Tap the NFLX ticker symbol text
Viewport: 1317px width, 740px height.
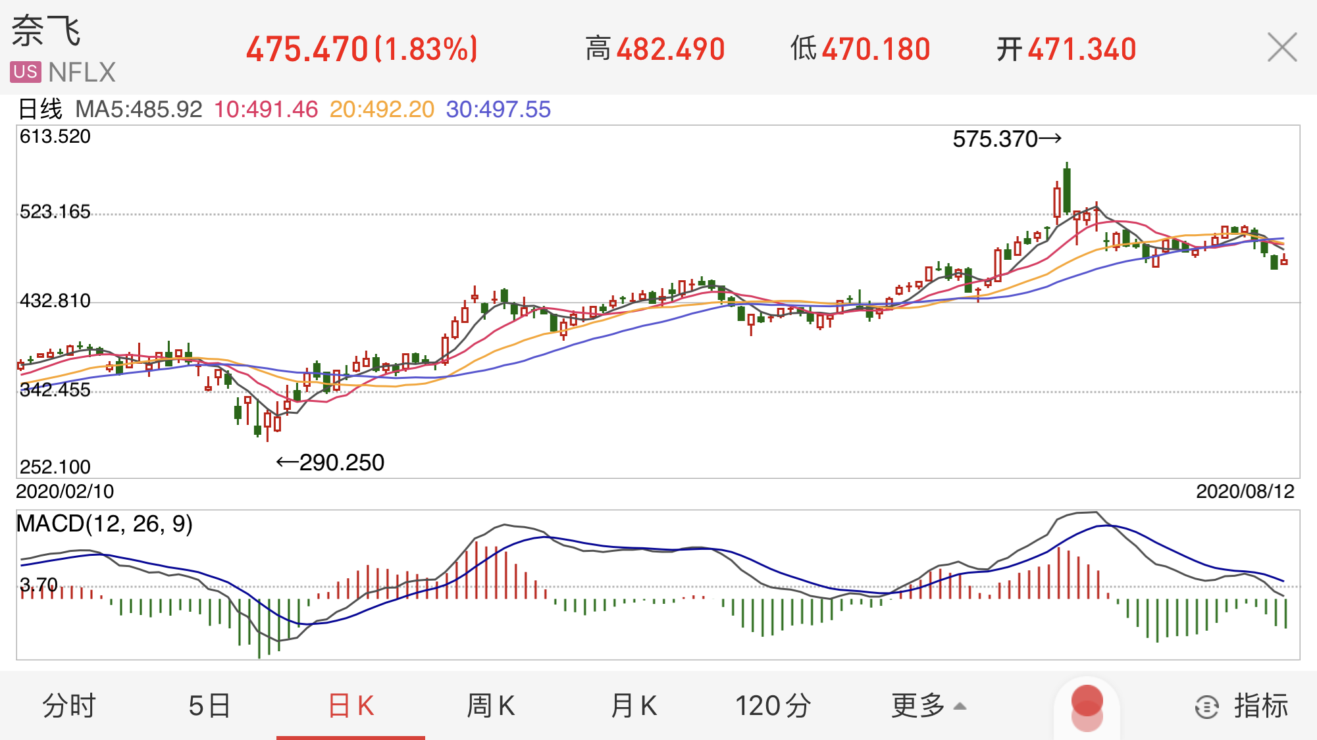pos(82,72)
